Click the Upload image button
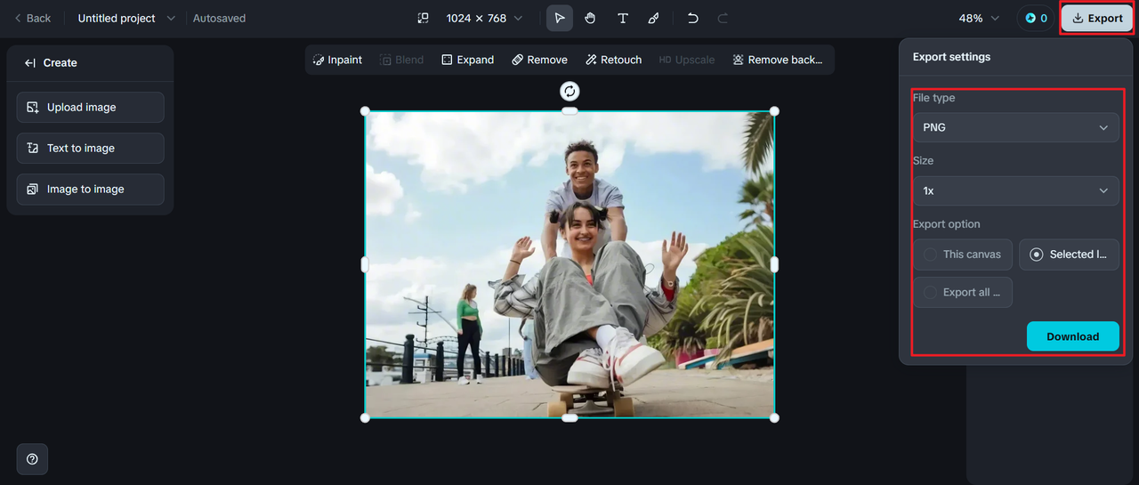This screenshot has height=485, width=1139. (x=90, y=107)
